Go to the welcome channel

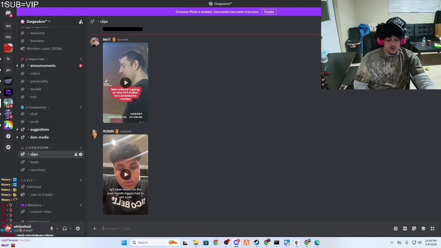pos(51,33)
